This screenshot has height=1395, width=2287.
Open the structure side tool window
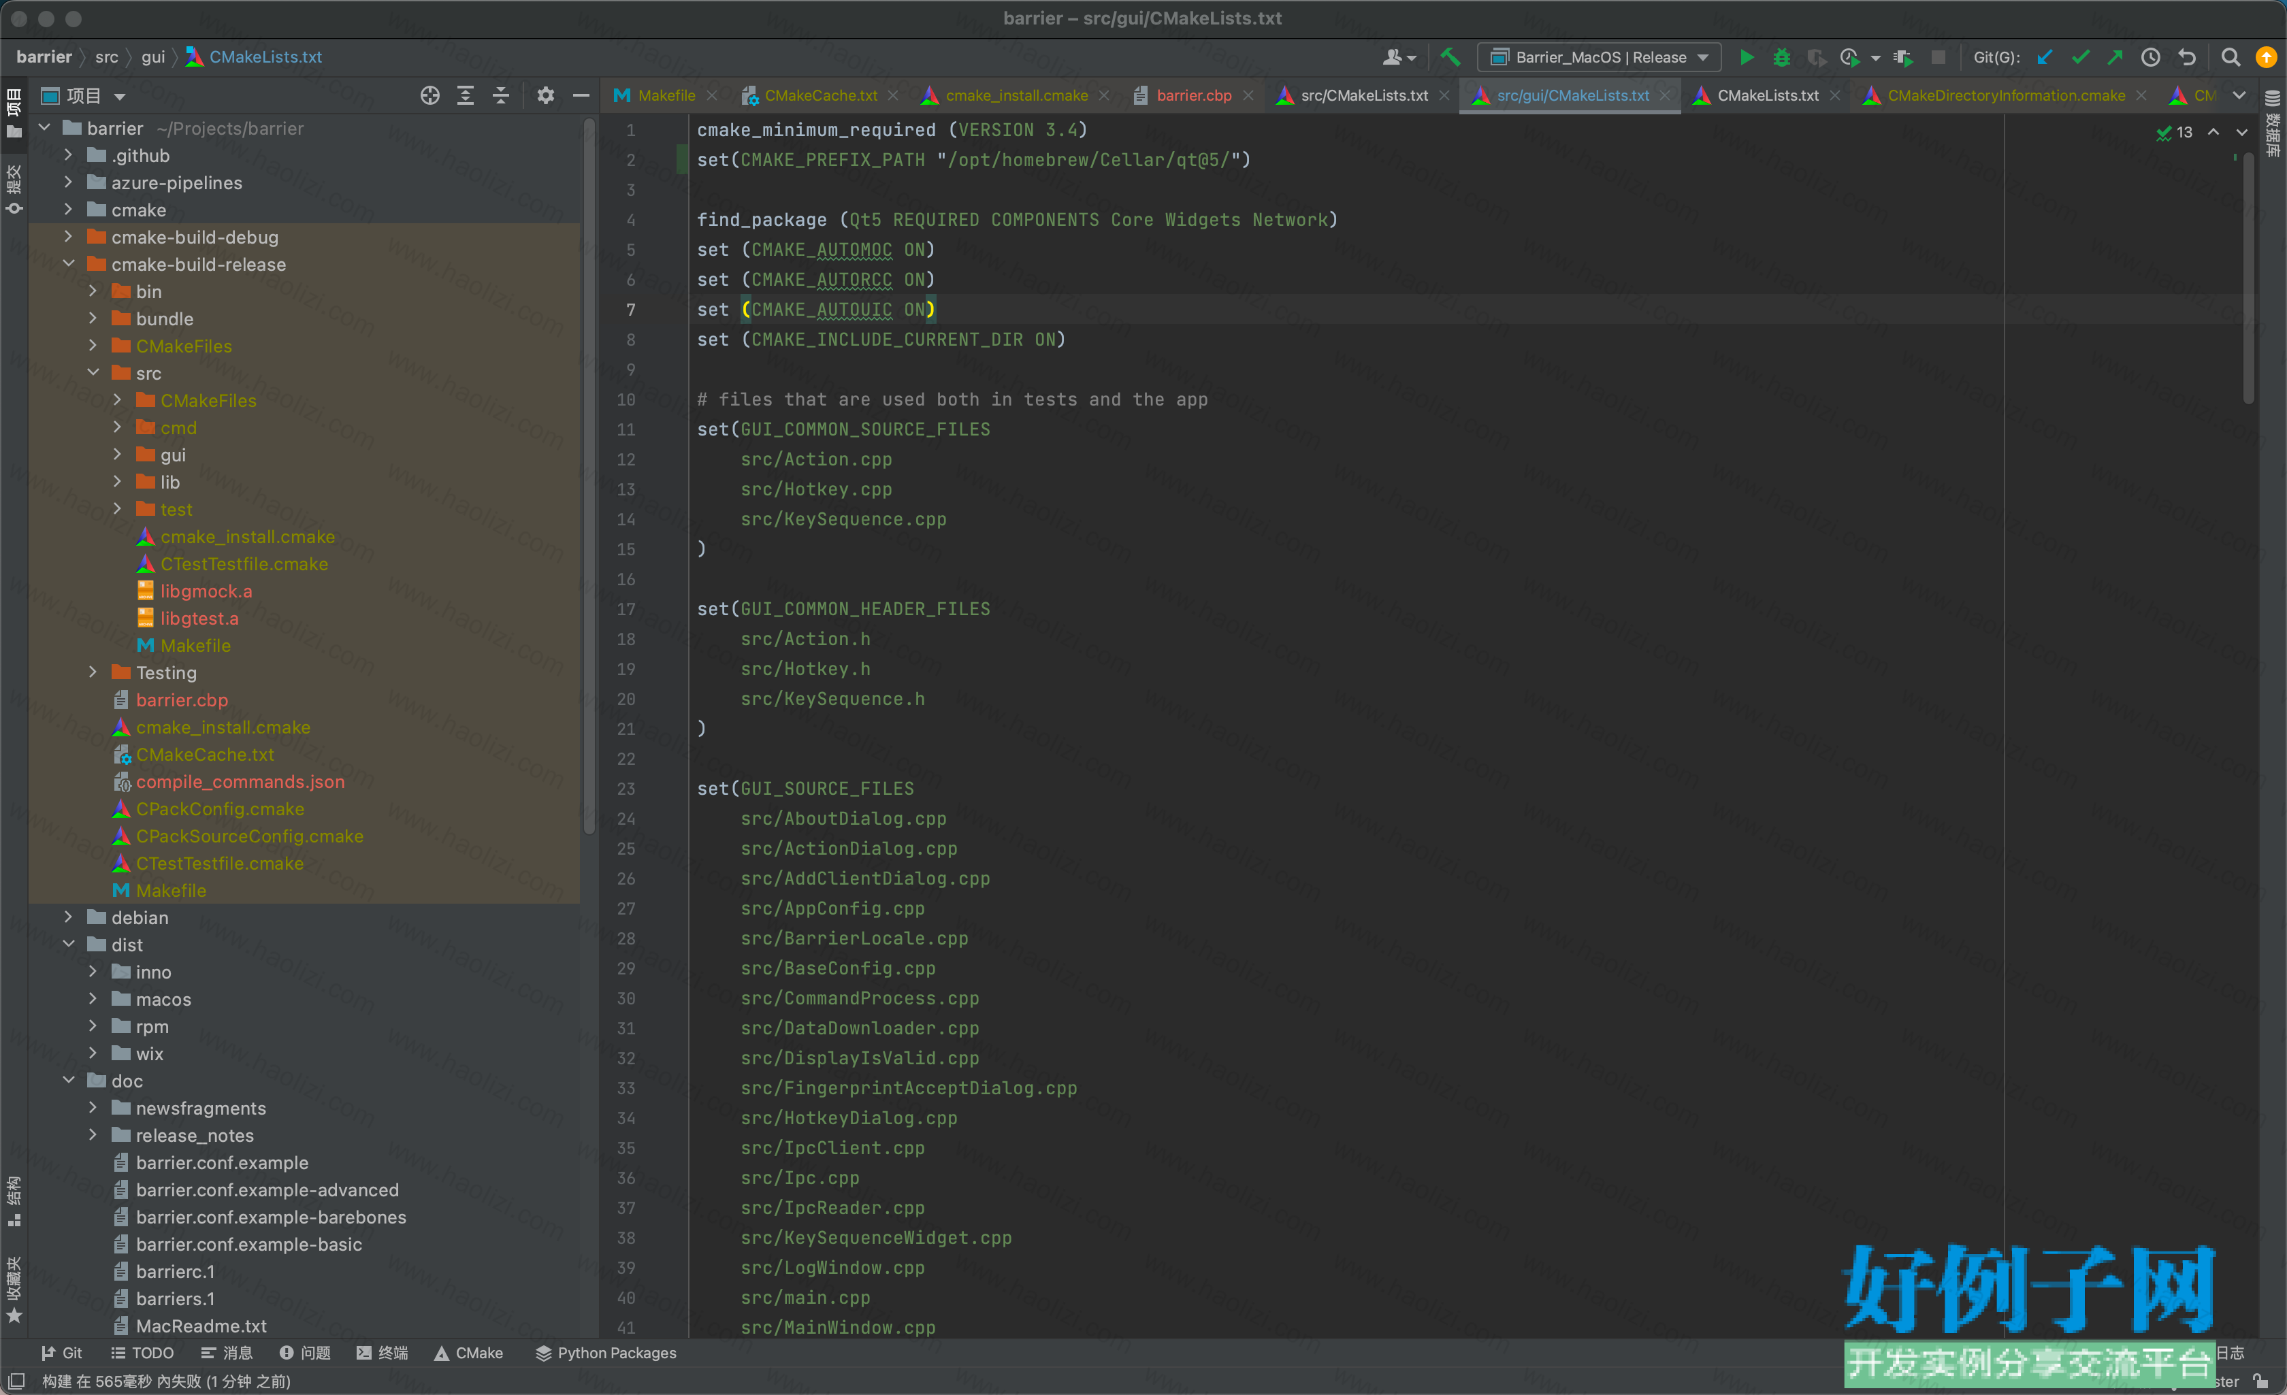(14, 1201)
